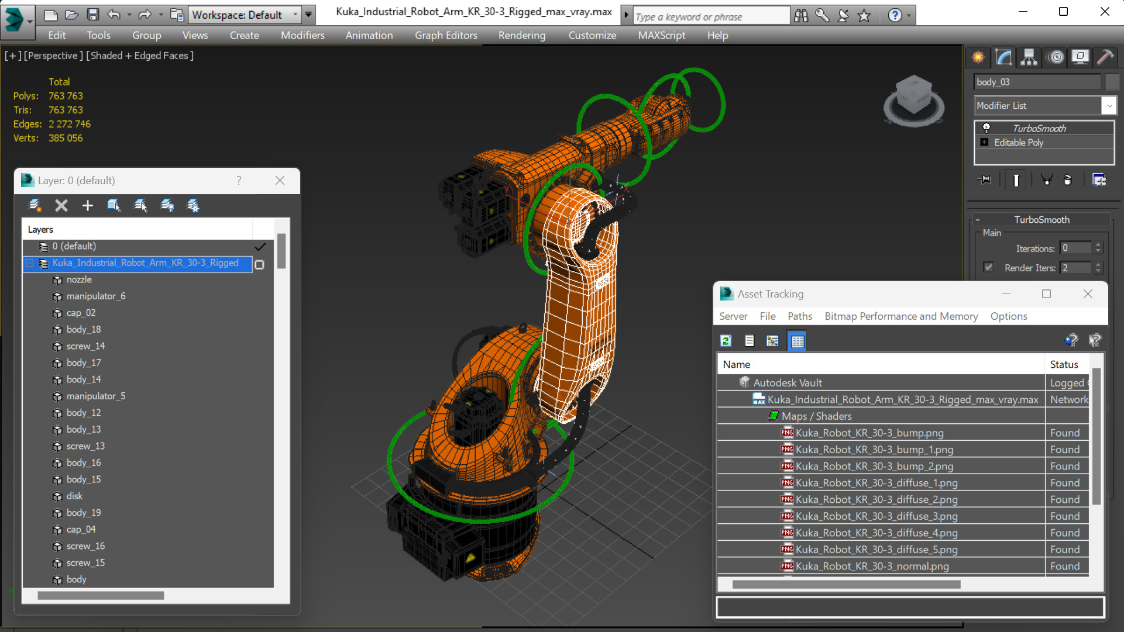The image size is (1124, 632).
Task: Open the Redo history dropdown arrow
Action: click(x=161, y=15)
